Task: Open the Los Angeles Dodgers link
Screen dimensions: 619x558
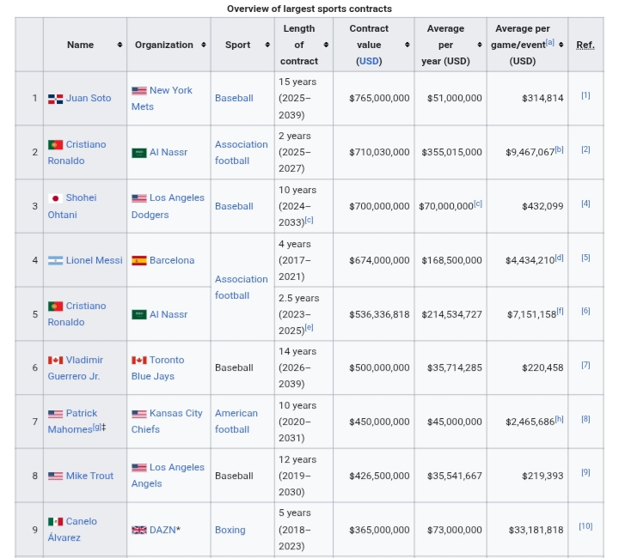Action: 168,206
